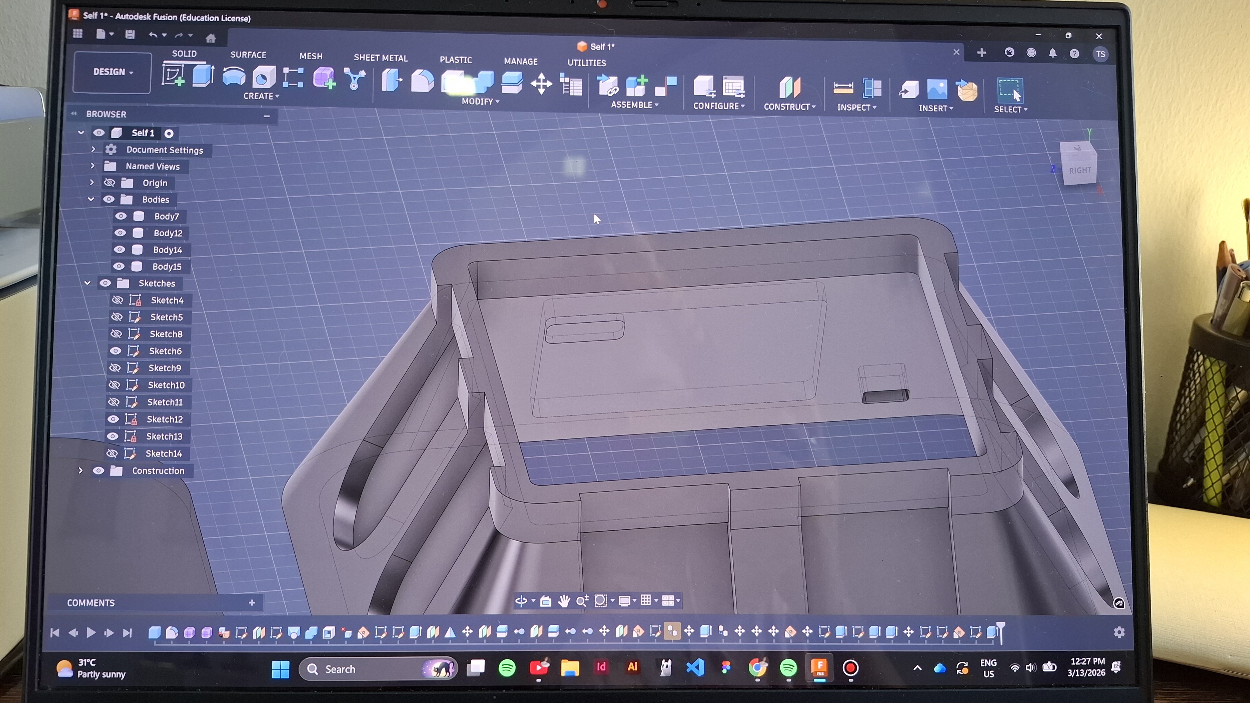Hide Sketch6 visibility eye
The image size is (1250, 703).
pyautogui.click(x=116, y=351)
